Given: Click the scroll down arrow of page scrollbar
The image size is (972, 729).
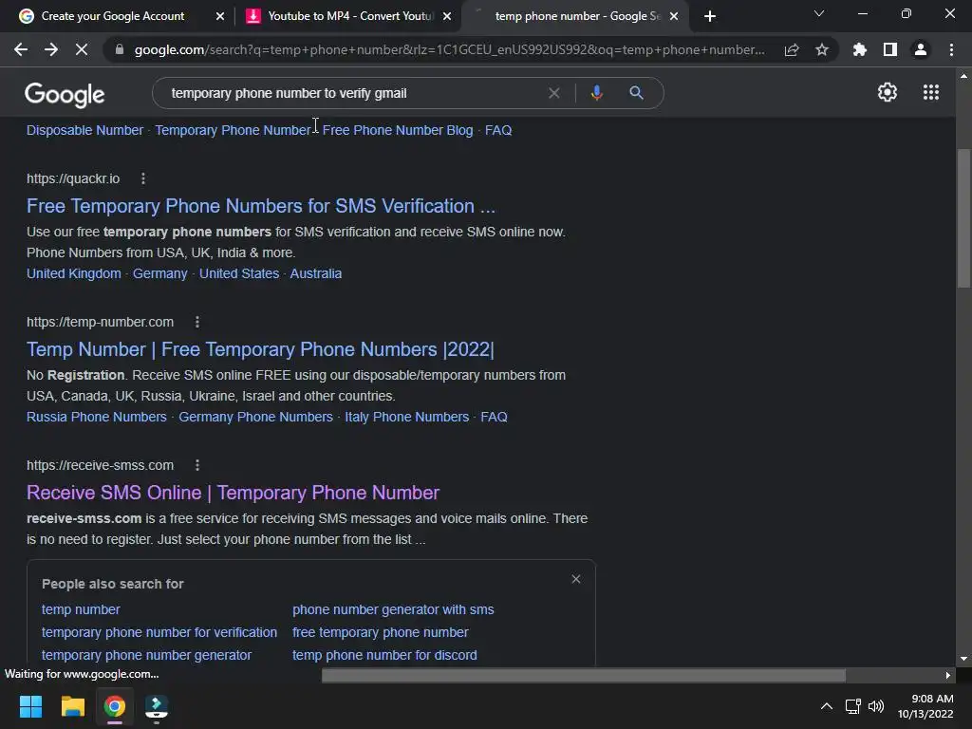Looking at the screenshot, I should point(963,660).
